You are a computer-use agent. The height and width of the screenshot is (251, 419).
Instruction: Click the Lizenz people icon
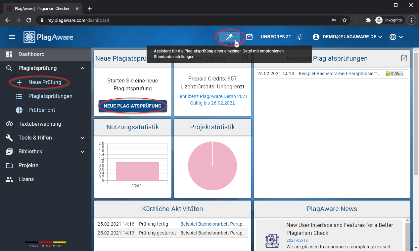[9, 179]
